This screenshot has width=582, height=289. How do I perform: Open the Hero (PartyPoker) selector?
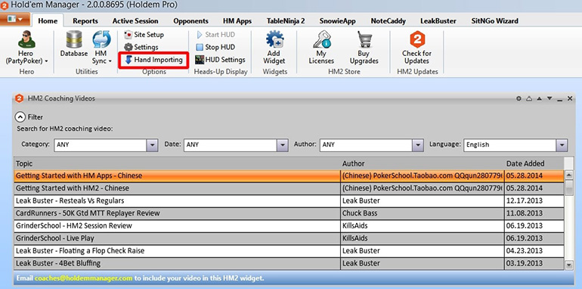coord(26,48)
